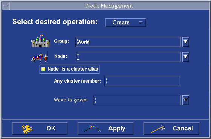
Task: Click the knight and horse Node icon
Action: [40, 57]
